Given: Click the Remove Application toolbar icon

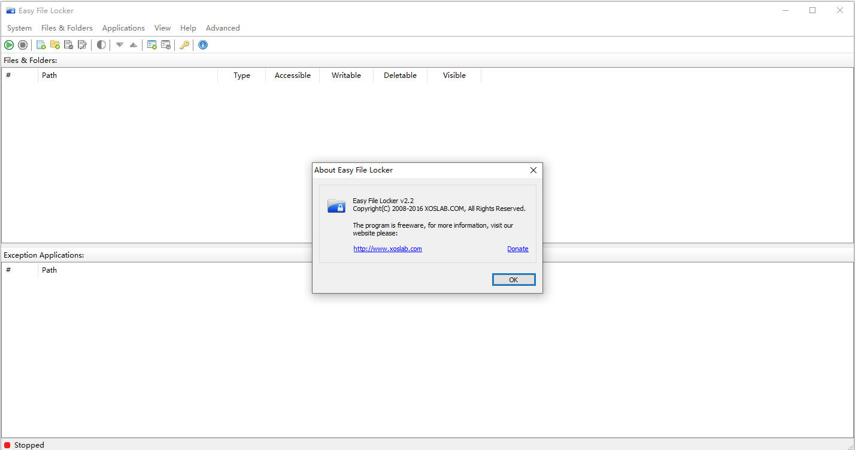Looking at the screenshot, I should [x=166, y=45].
